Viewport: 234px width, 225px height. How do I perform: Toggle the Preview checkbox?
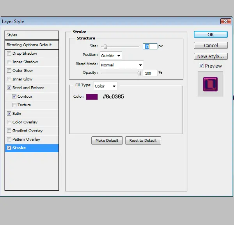[x=201, y=66]
